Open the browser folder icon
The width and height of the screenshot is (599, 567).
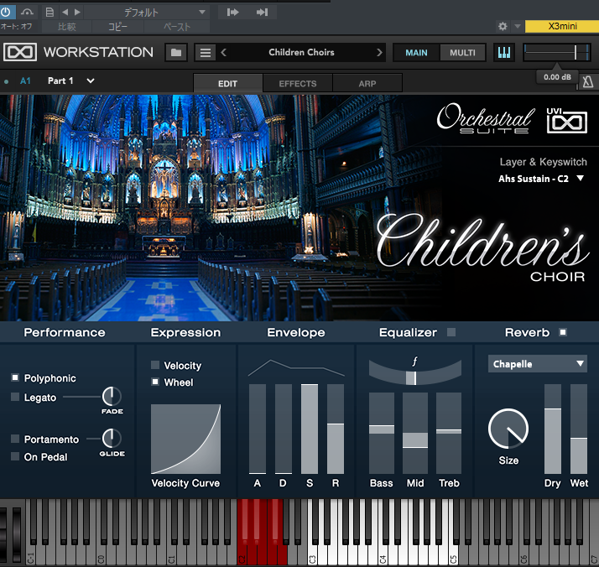pyautogui.click(x=176, y=52)
